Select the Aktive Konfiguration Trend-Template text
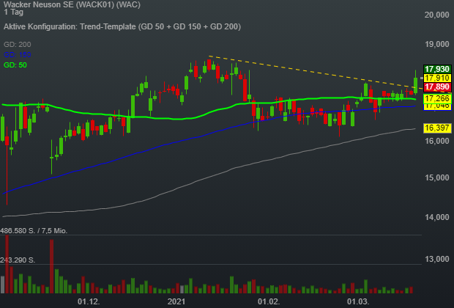The height and width of the screenshot is (308, 454). point(122,26)
